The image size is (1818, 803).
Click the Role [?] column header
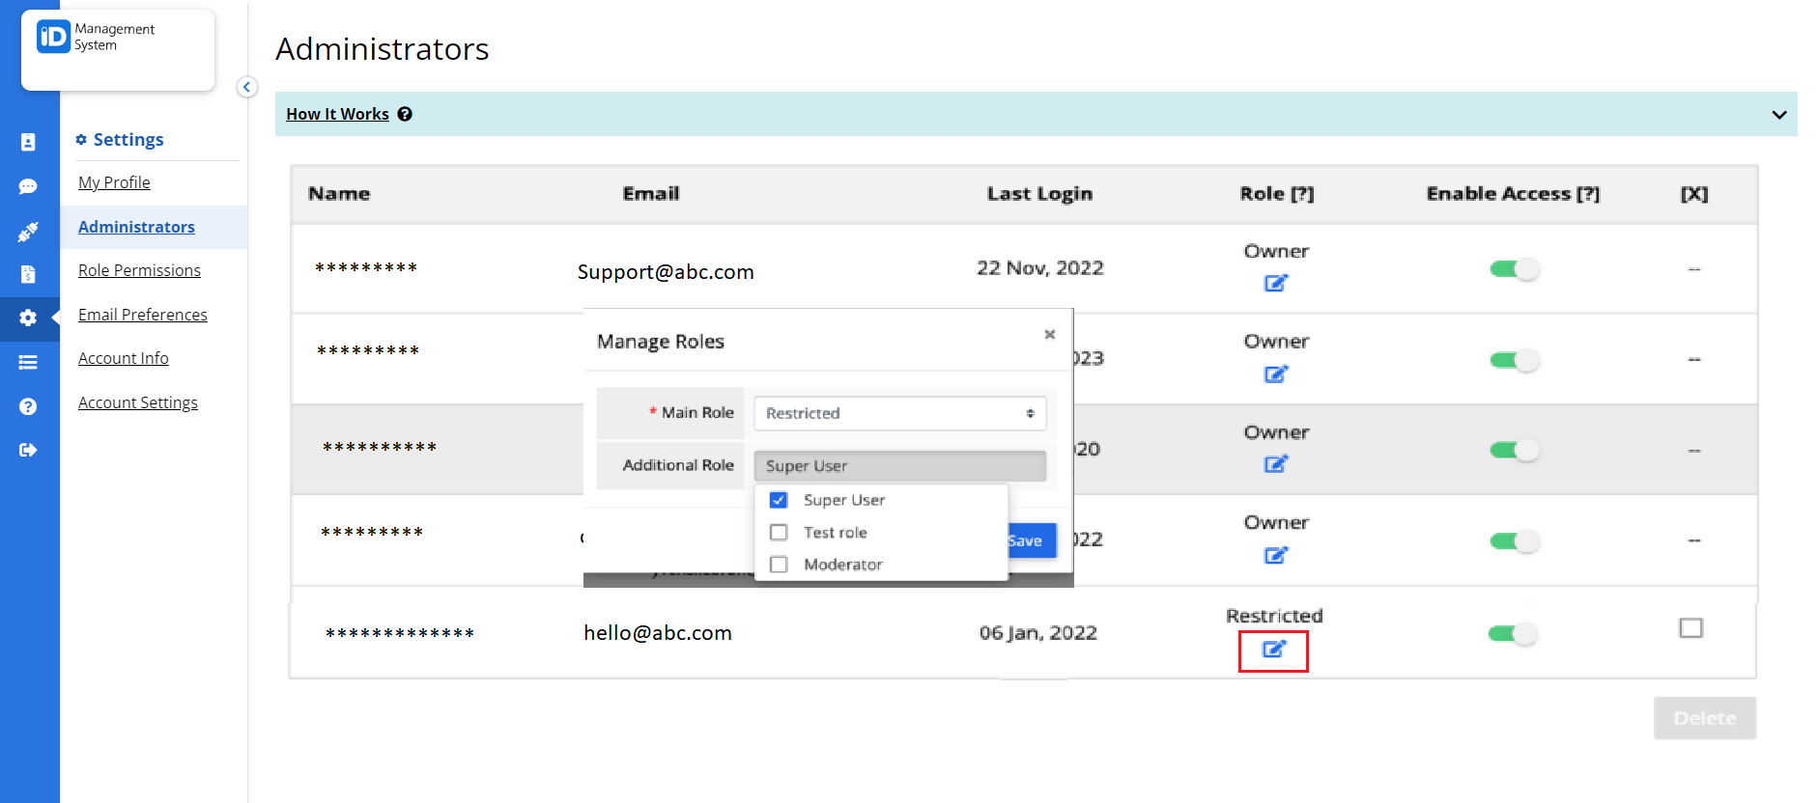click(x=1277, y=194)
